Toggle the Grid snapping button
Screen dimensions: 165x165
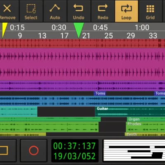click(x=150, y=11)
